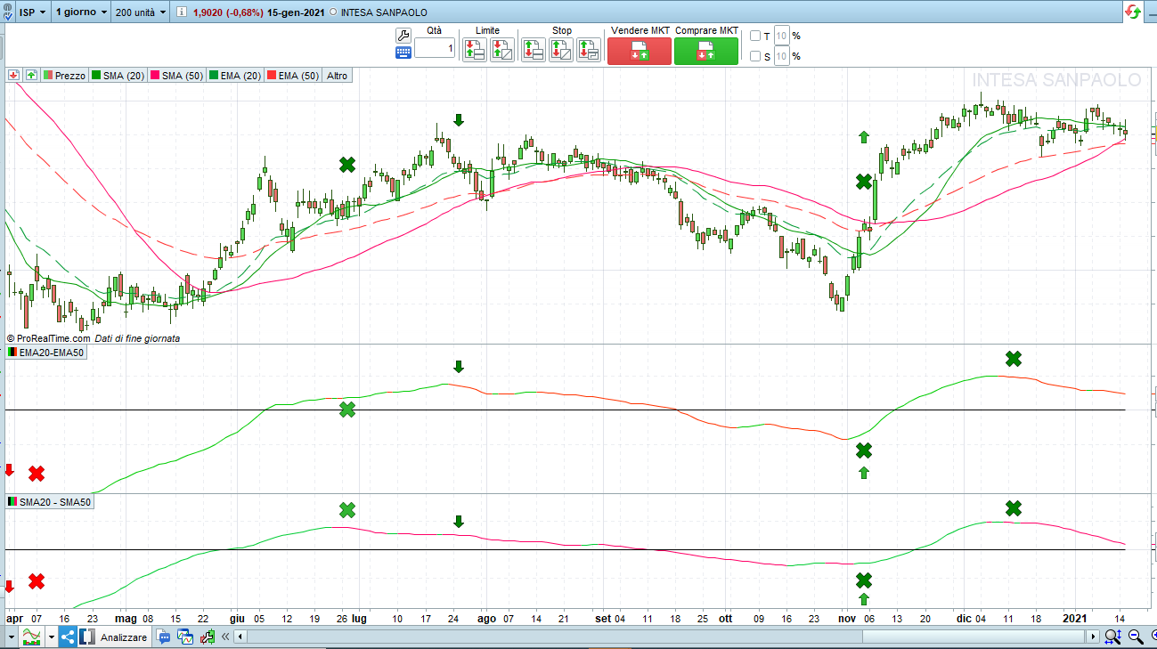Click the Qtà quantity input field

[x=435, y=48]
